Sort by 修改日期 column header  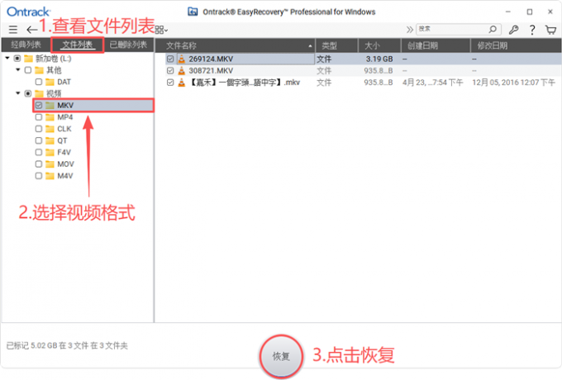[x=516, y=45]
